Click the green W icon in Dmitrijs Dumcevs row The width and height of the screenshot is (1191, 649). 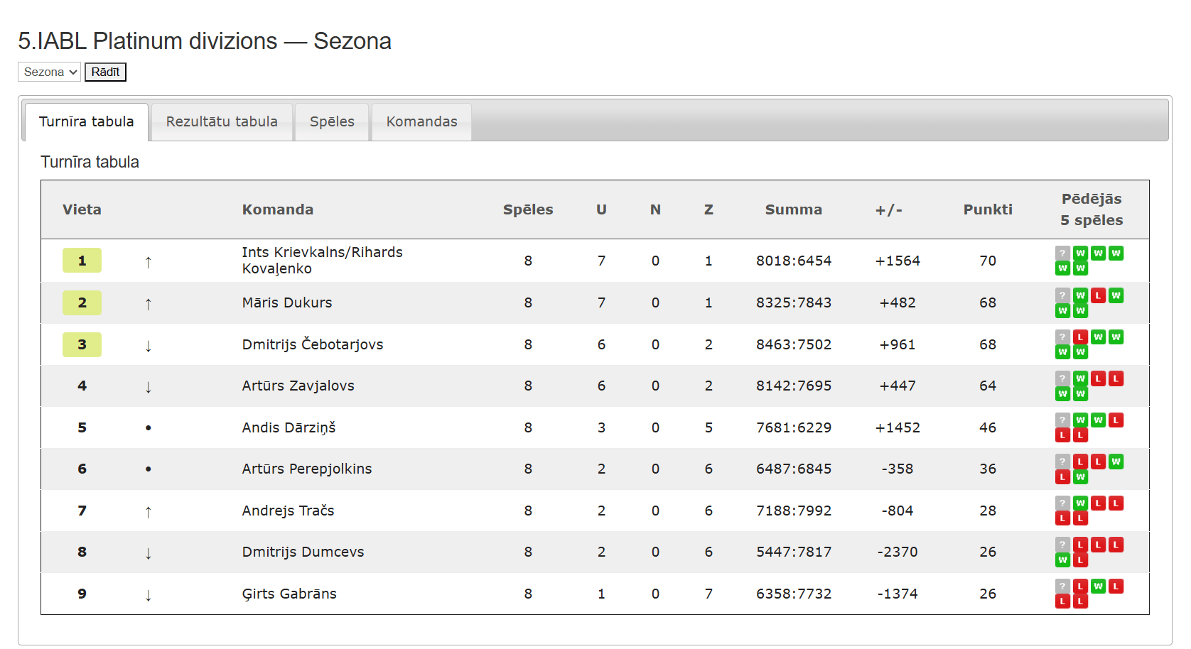pos(1062,560)
